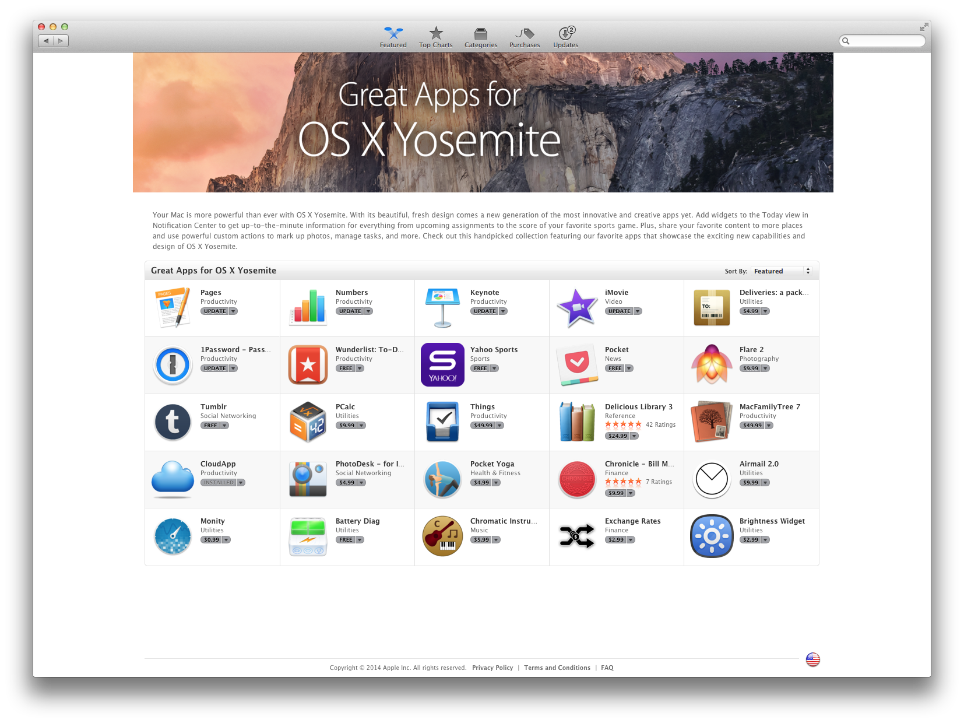Open the Wunderlist app icon
The height and width of the screenshot is (723, 964).
pos(308,364)
